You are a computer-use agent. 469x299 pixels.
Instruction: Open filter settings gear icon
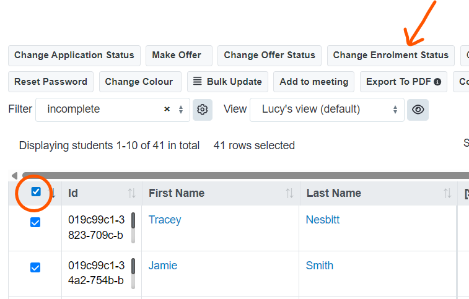pyautogui.click(x=203, y=110)
